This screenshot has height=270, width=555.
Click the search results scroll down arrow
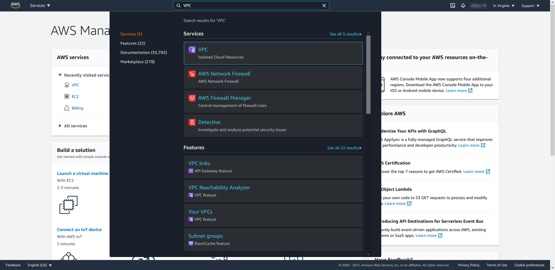[368, 254]
